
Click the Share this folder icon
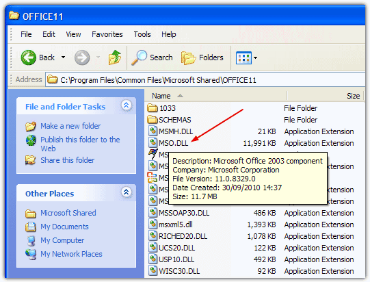31,160
